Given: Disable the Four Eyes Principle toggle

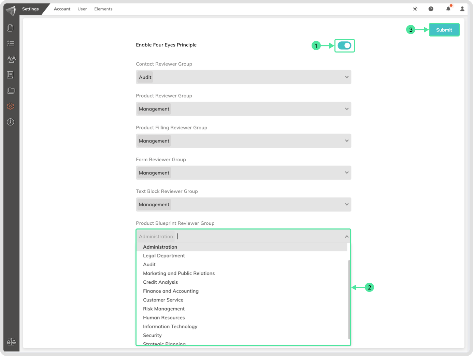Looking at the screenshot, I should [344, 45].
